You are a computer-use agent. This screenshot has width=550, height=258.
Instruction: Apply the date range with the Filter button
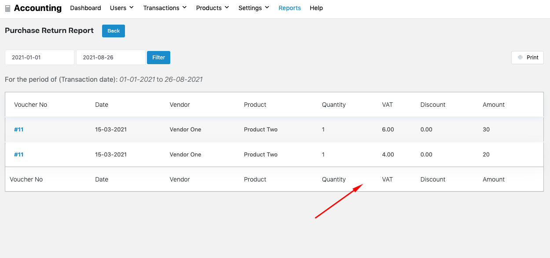pyautogui.click(x=158, y=57)
